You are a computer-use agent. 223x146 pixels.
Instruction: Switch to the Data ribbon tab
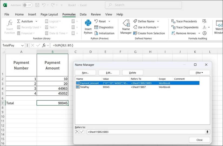pos(83,14)
